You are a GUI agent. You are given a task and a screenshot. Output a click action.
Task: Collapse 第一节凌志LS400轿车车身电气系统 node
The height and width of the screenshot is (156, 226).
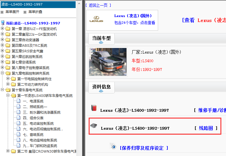tap(8, 95)
